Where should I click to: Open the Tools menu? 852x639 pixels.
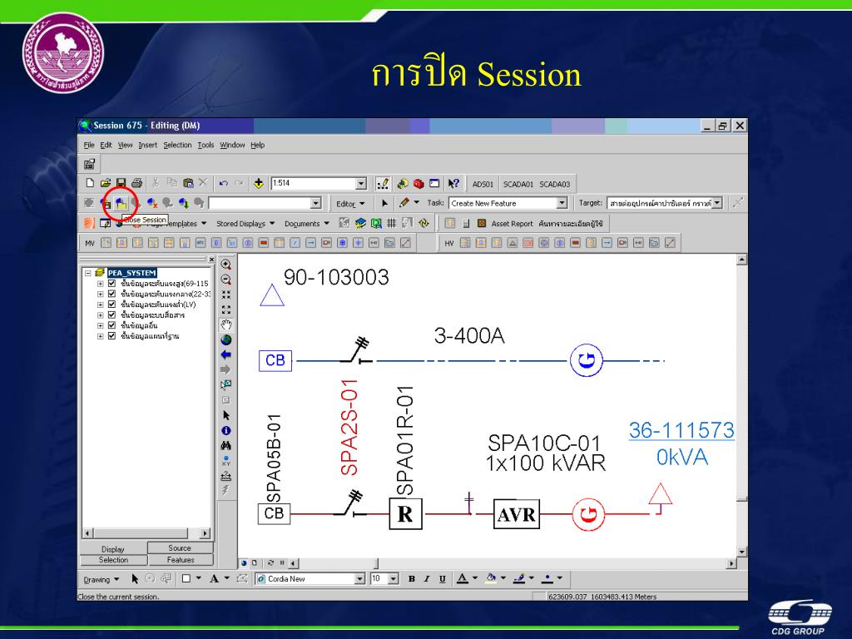pos(206,145)
